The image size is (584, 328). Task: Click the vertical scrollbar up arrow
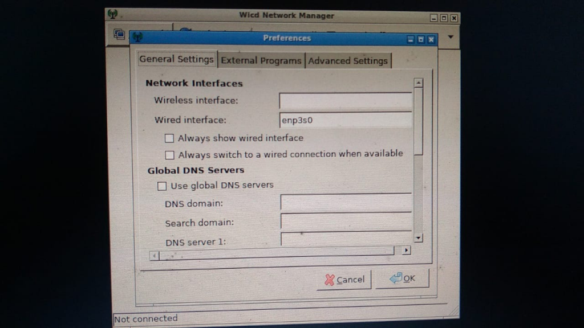[x=418, y=83]
